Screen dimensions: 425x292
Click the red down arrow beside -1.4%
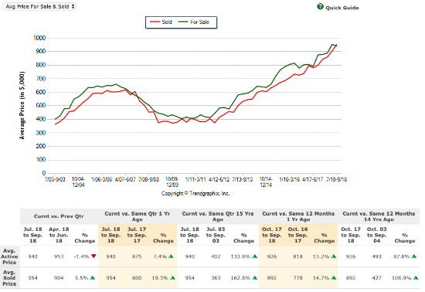[93, 256]
